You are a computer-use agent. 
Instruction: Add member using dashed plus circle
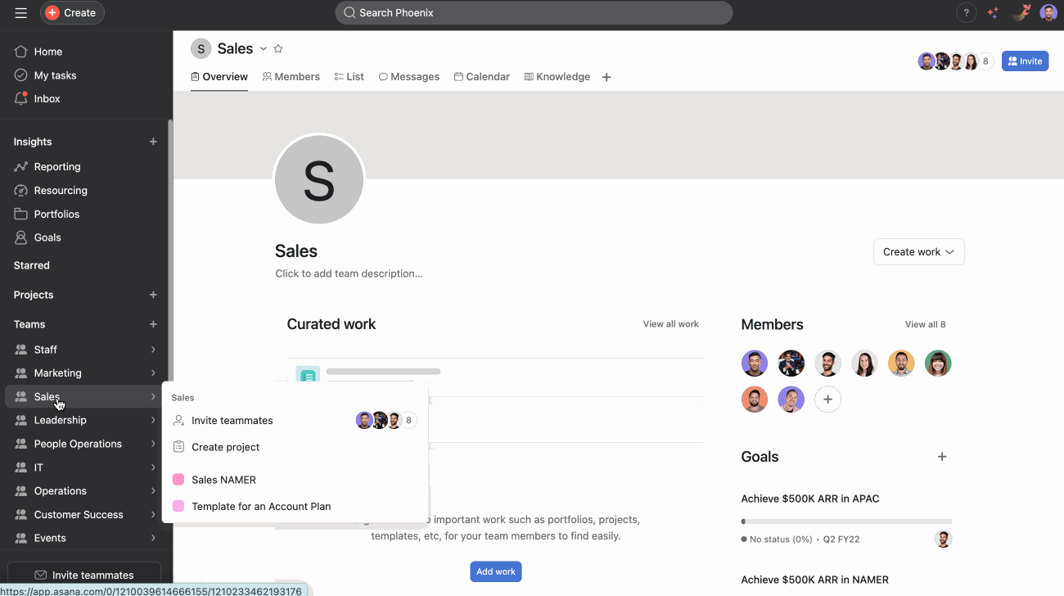click(827, 400)
